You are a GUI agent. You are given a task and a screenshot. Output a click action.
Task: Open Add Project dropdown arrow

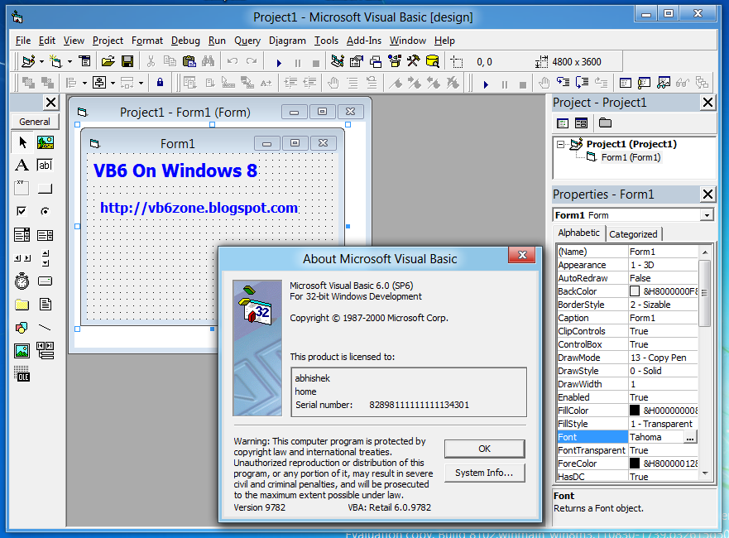pyautogui.click(x=42, y=61)
